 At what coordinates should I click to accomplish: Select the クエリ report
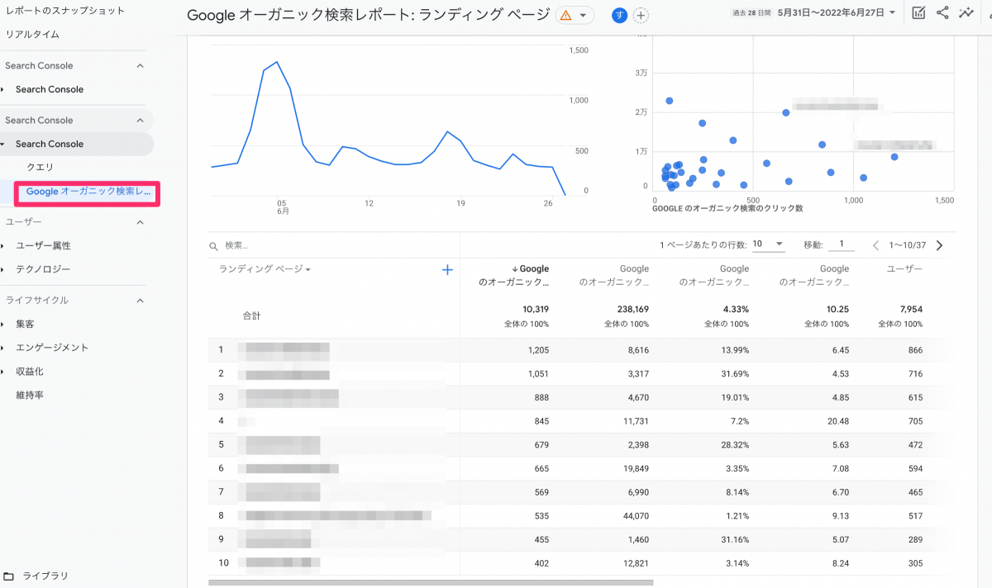click(41, 168)
